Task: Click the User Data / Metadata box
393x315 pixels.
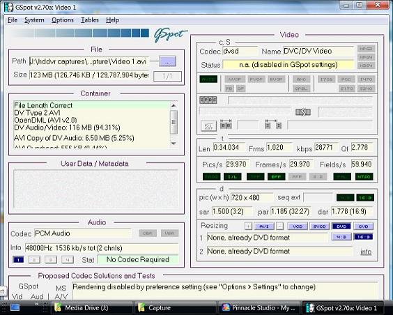Action: point(96,189)
